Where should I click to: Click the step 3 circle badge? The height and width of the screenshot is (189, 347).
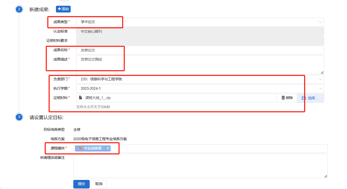[x=19, y=117]
